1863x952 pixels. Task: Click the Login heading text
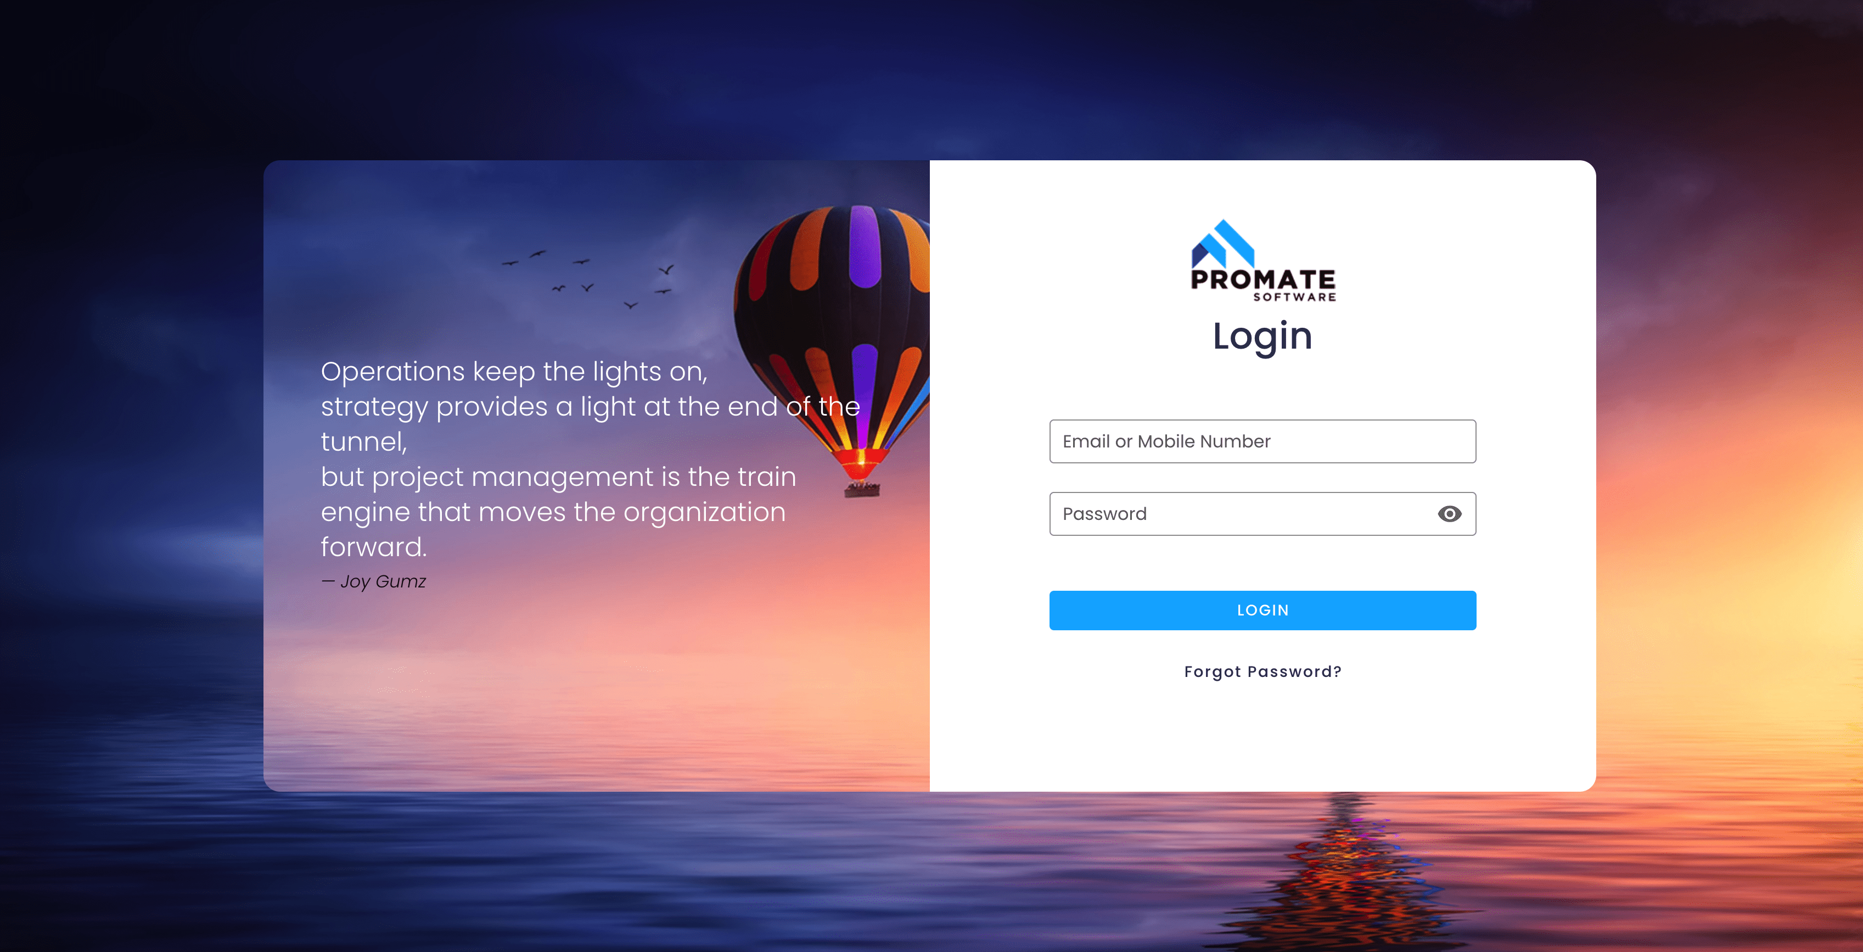click(1262, 337)
